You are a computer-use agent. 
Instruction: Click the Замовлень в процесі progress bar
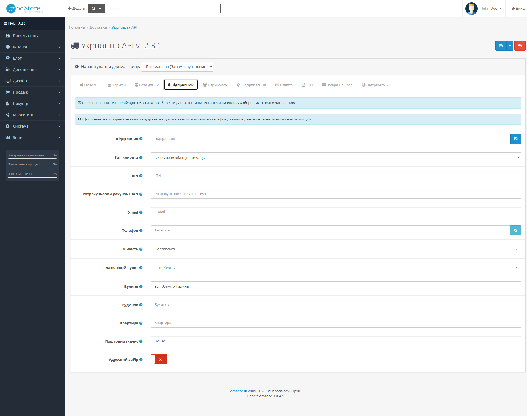click(x=32, y=168)
